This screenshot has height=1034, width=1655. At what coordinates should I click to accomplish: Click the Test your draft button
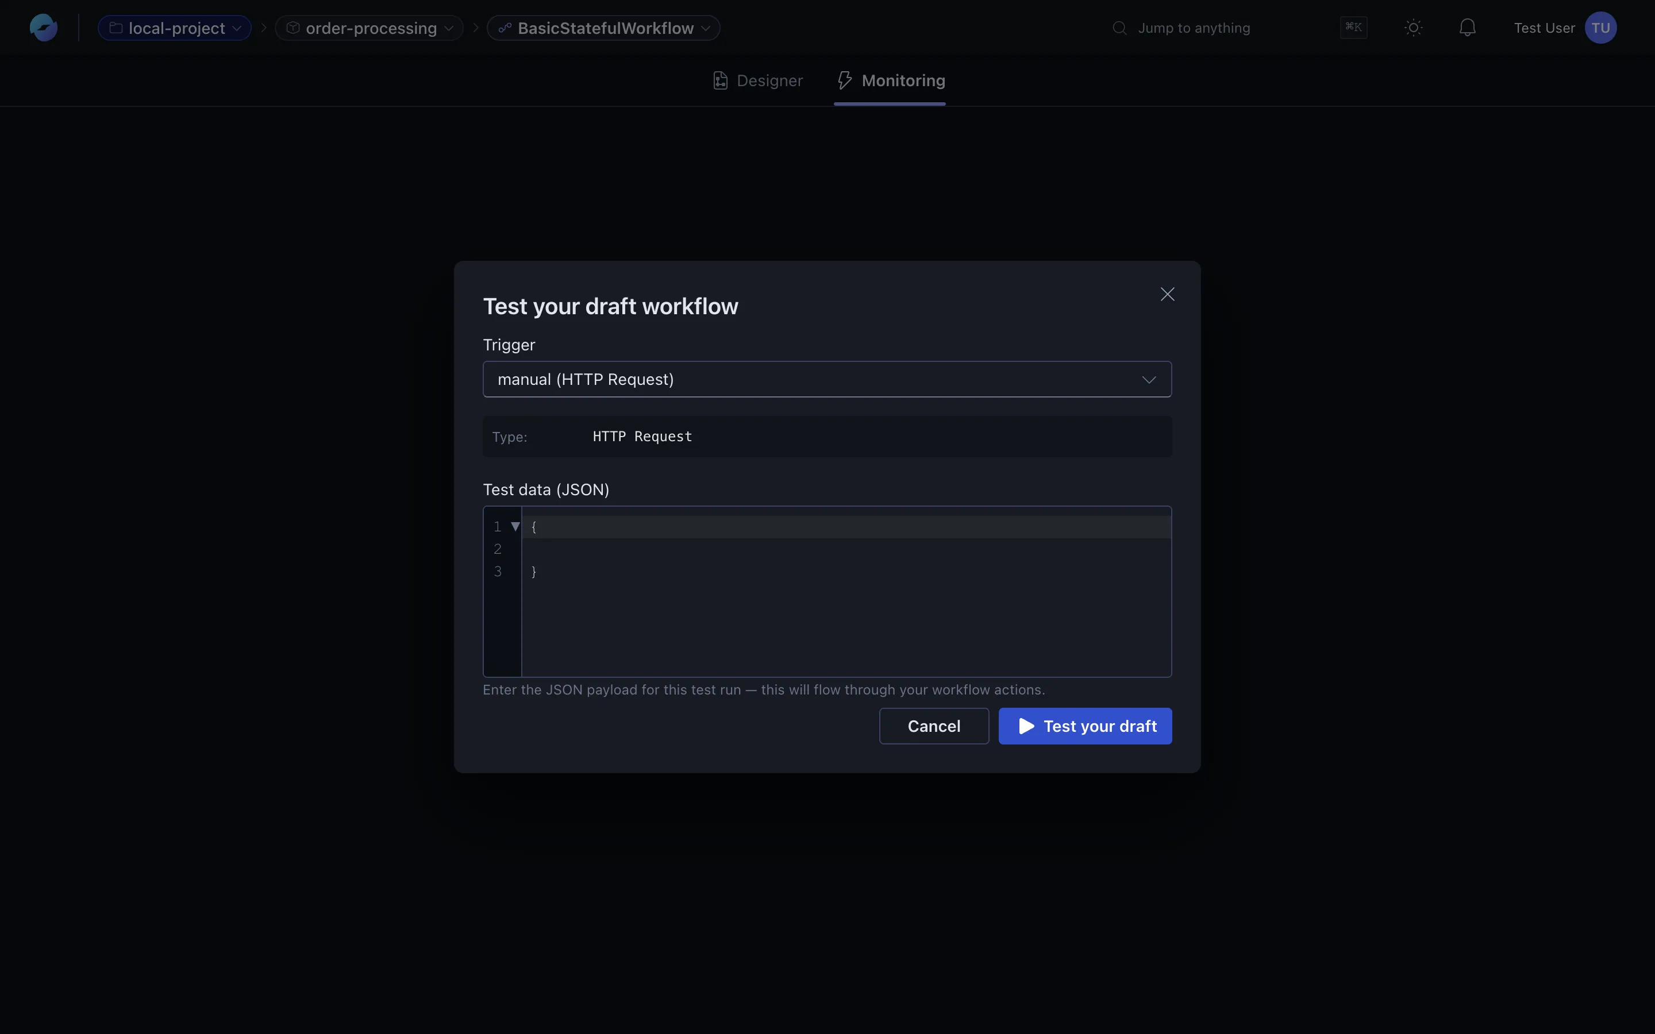[x=1086, y=726]
